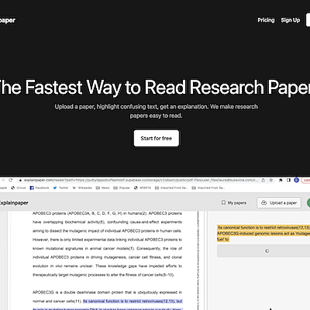Click the headline 'The Fastest Way to Read Research Papers'
The image size is (310, 310).
(x=155, y=87)
